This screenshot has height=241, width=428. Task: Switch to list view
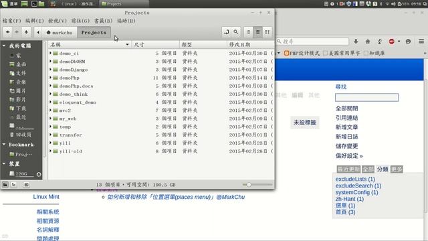tap(257, 32)
